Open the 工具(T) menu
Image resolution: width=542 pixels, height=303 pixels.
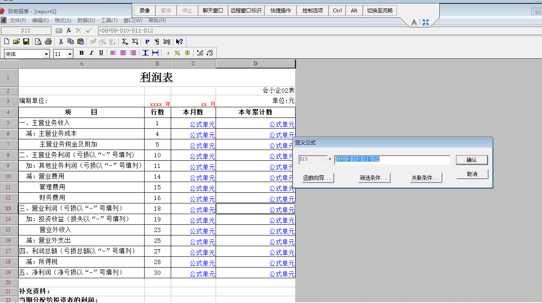click(x=109, y=21)
